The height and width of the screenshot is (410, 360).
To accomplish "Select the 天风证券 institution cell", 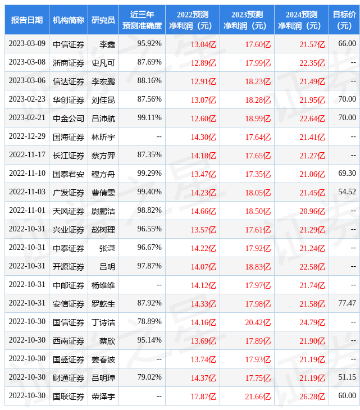I will [x=69, y=211].
